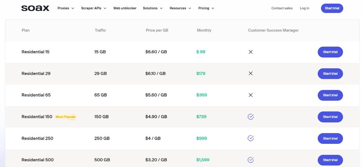Click the X icon in the Residential 65 row
This screenshot has height=167, width=363.
(x=250, y=95)
